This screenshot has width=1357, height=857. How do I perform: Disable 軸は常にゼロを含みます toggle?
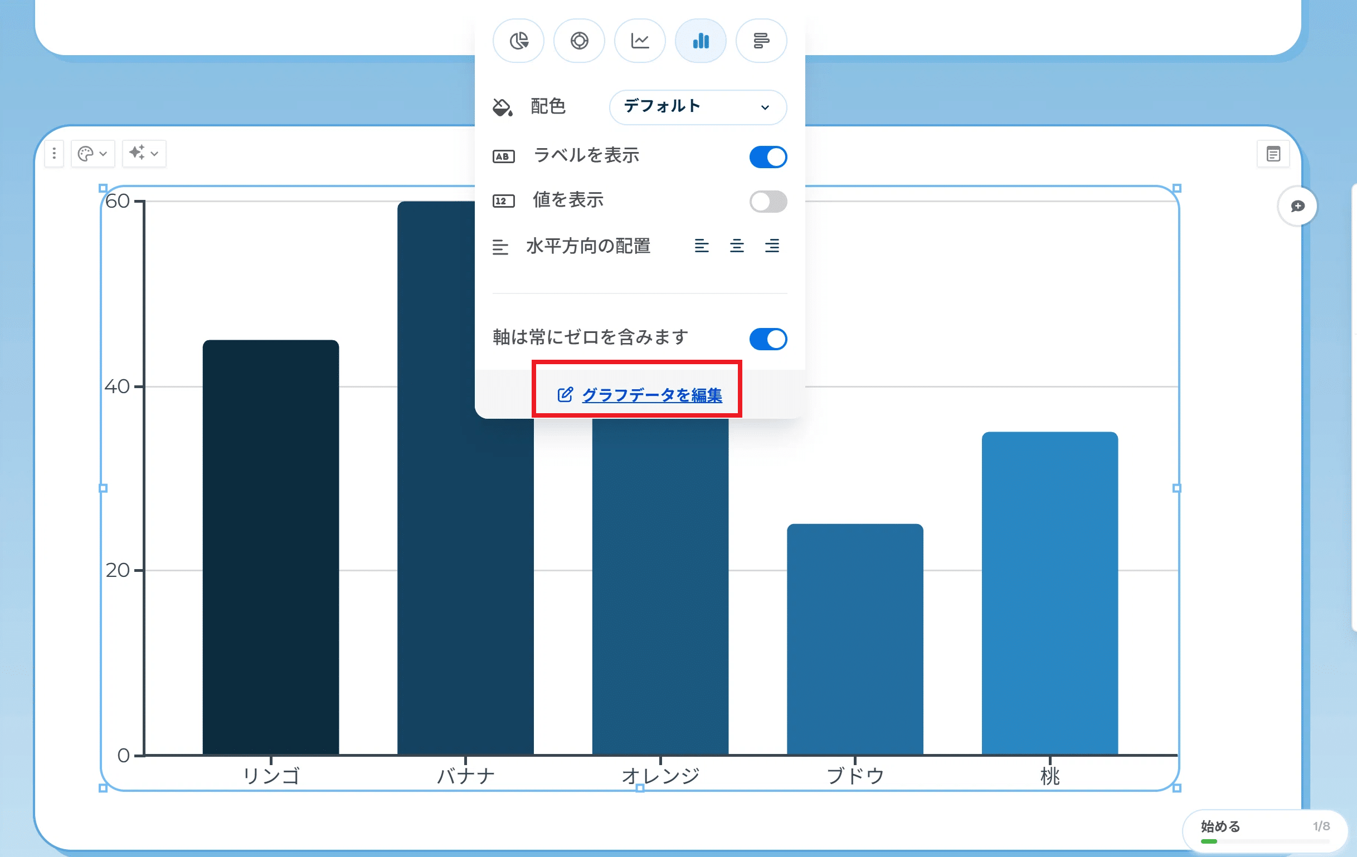[767, 339]
